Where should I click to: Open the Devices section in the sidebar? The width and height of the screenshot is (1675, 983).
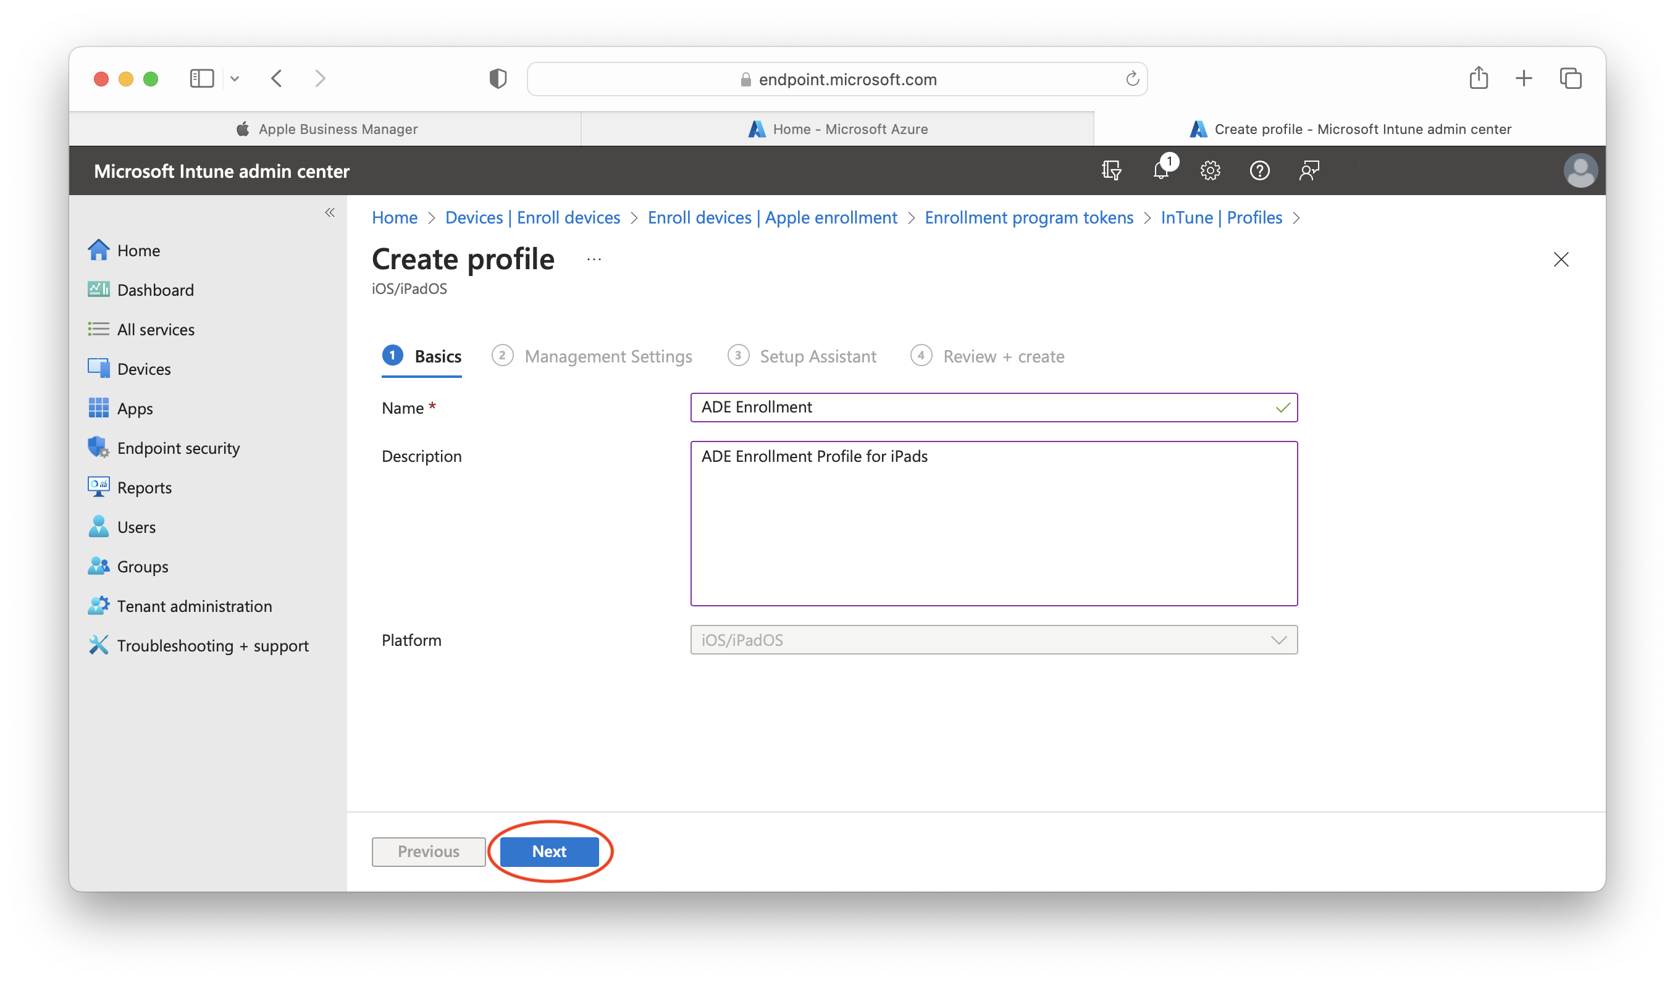pyautogui.click(x=143, y=368)
